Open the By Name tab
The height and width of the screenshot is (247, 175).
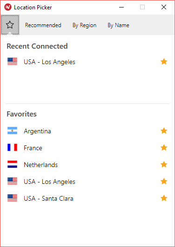click(x=118, y=25)
